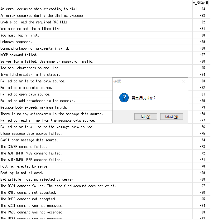Click the いいえ(N) button in dialog
The width and height of the screenshot is (211, 220).
point(171,117)
